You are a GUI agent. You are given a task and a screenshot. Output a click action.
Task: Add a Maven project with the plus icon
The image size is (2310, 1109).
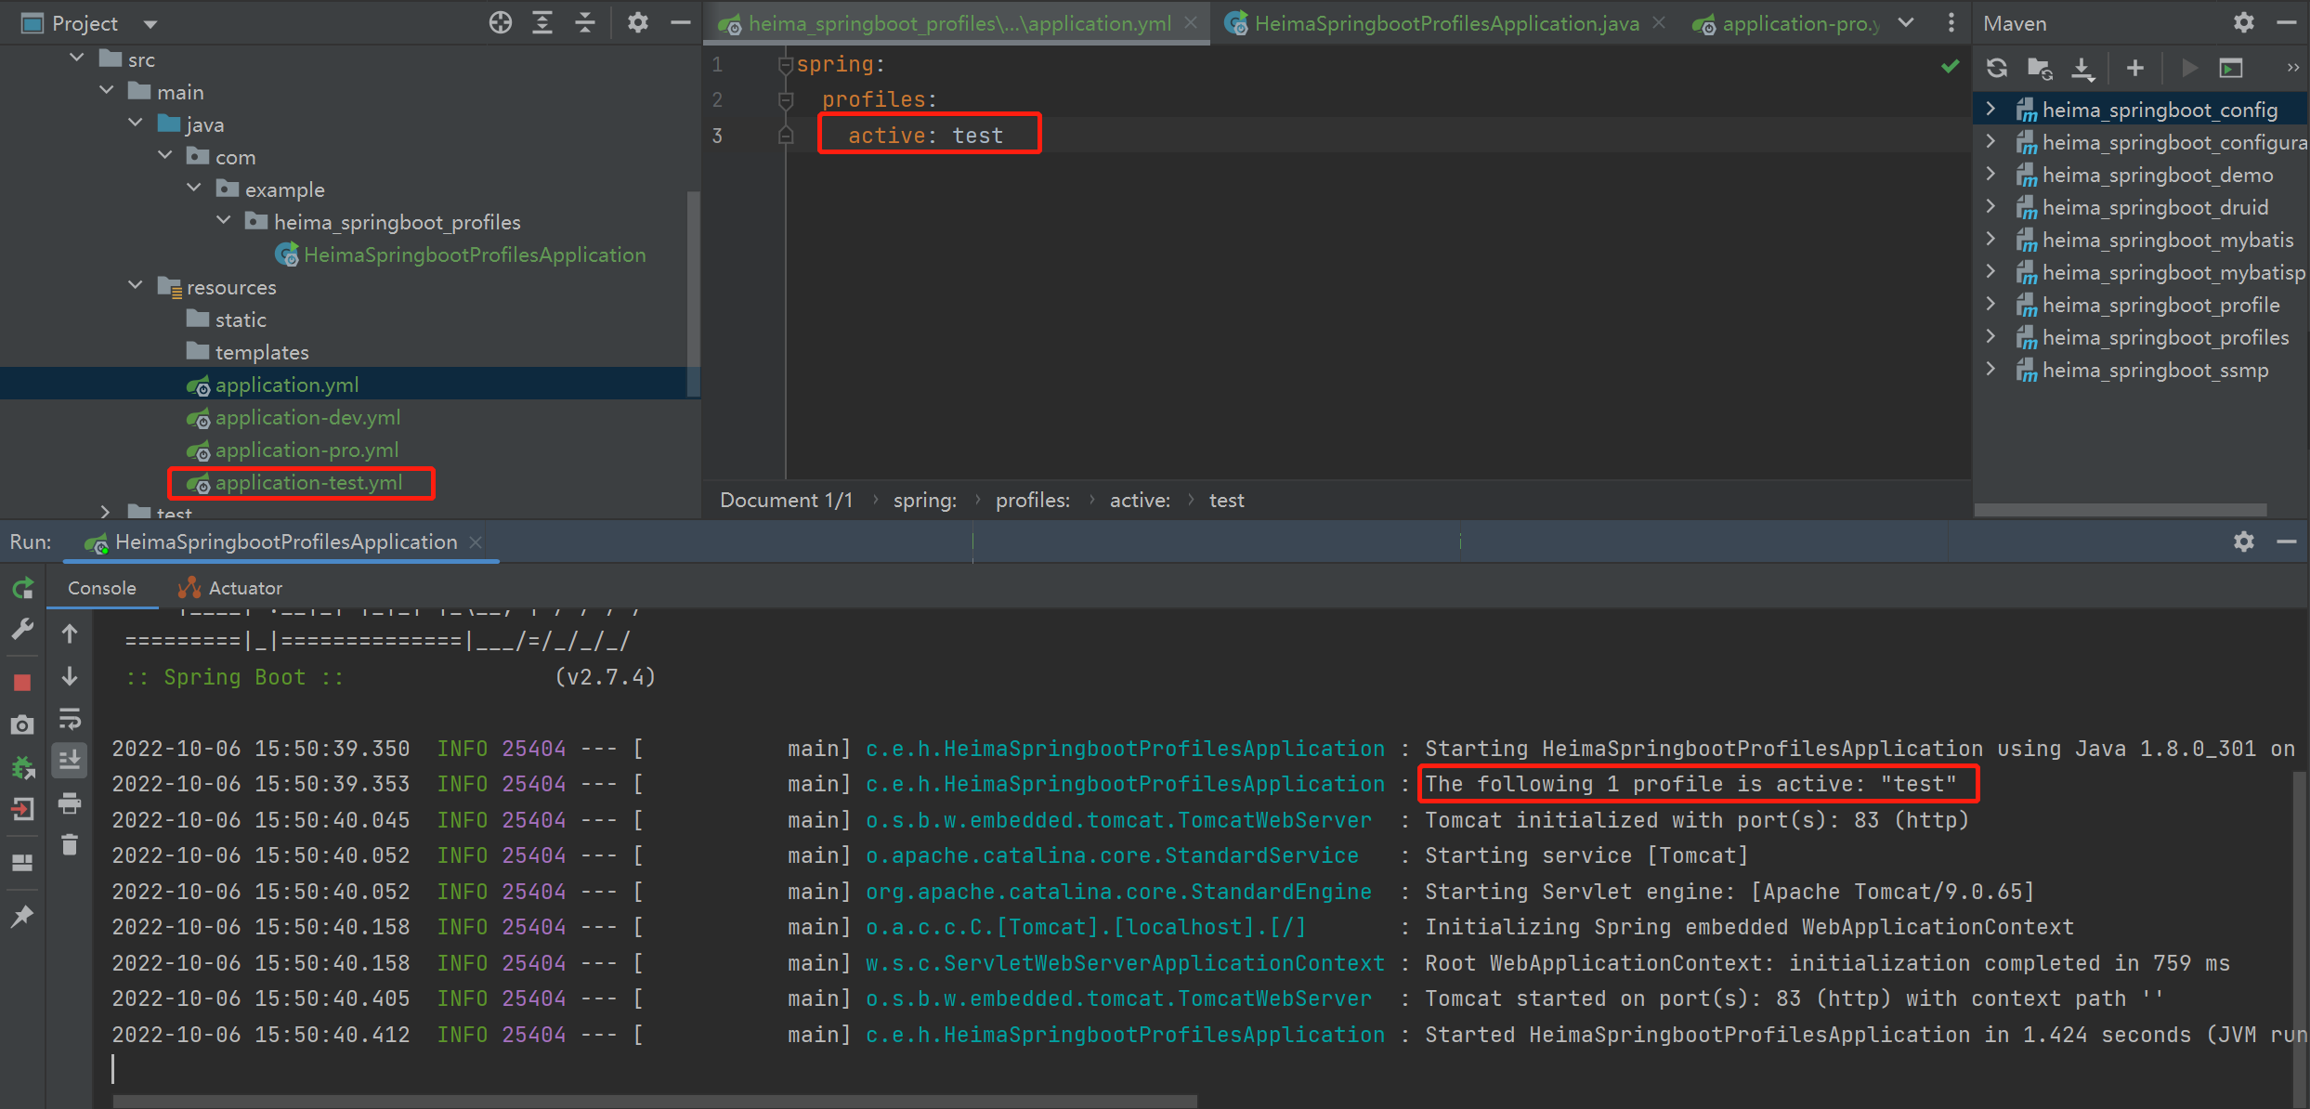pos(2134,68)
